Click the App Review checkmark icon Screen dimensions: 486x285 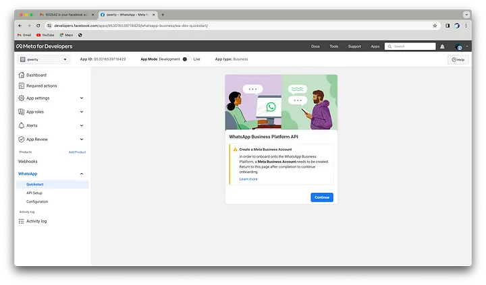[x=21, y=139]
